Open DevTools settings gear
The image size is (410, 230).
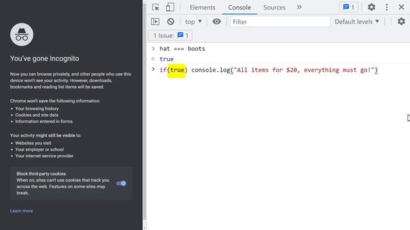click(372, 7)
